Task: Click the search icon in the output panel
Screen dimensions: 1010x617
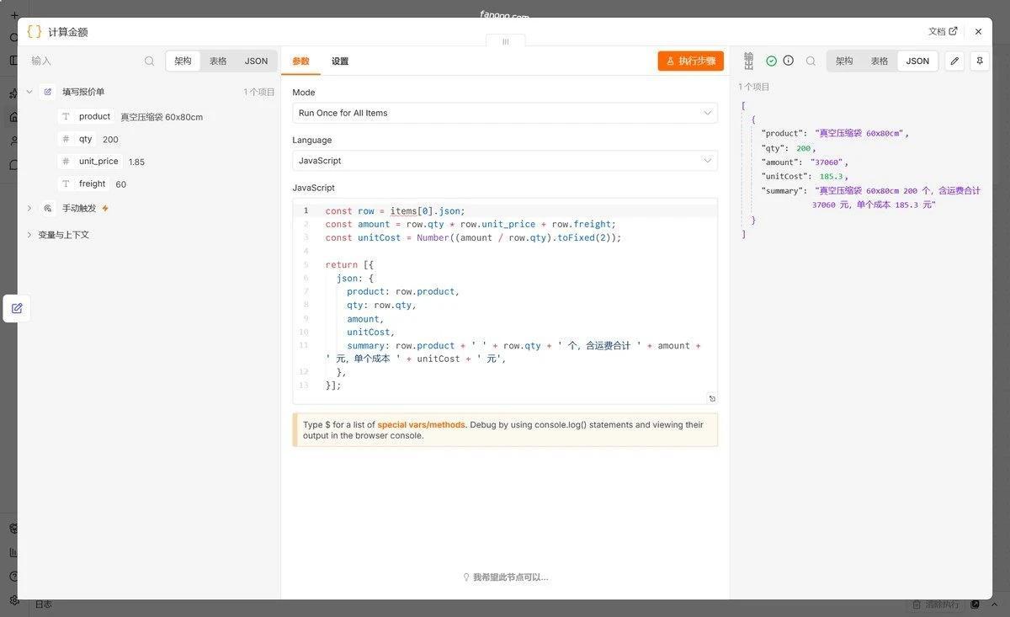Action: [x=811, y=61]
